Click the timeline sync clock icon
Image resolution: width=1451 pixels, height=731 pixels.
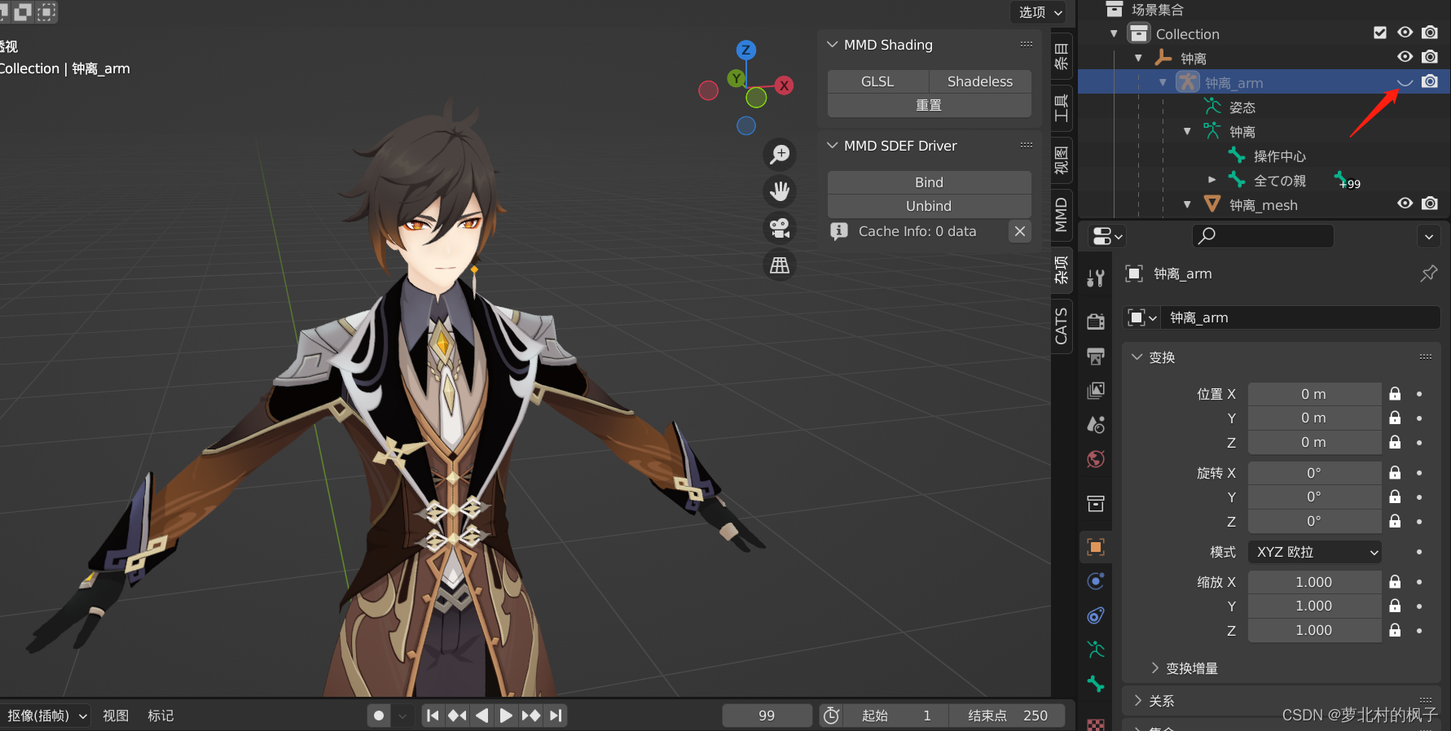click(x=831, y=716)
